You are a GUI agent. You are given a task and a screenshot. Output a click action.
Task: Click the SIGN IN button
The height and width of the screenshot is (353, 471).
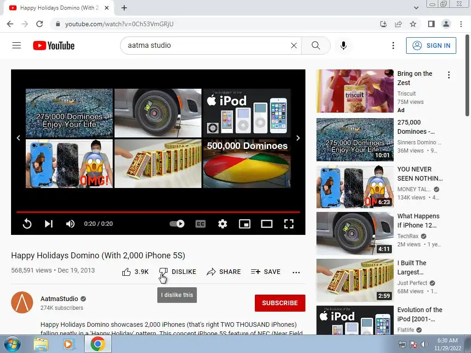pyautogui.click(x=431, y=46)
